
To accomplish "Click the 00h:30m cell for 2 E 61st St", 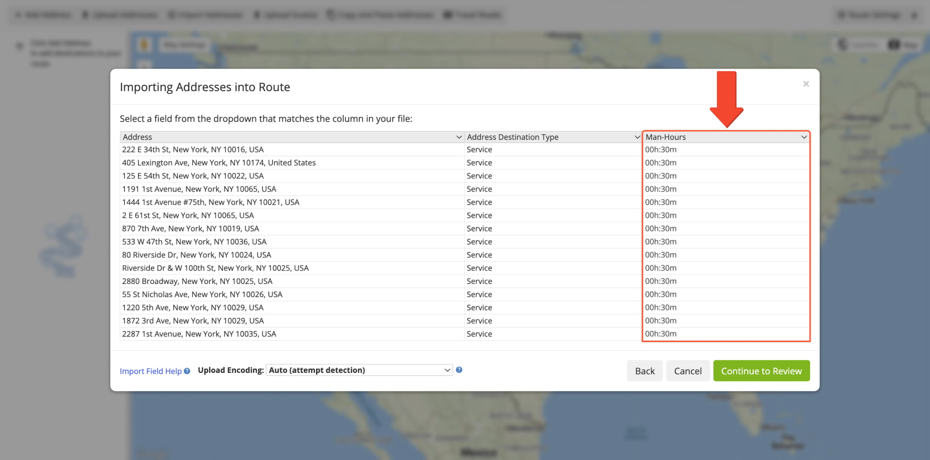I will [x=661, y=215].
